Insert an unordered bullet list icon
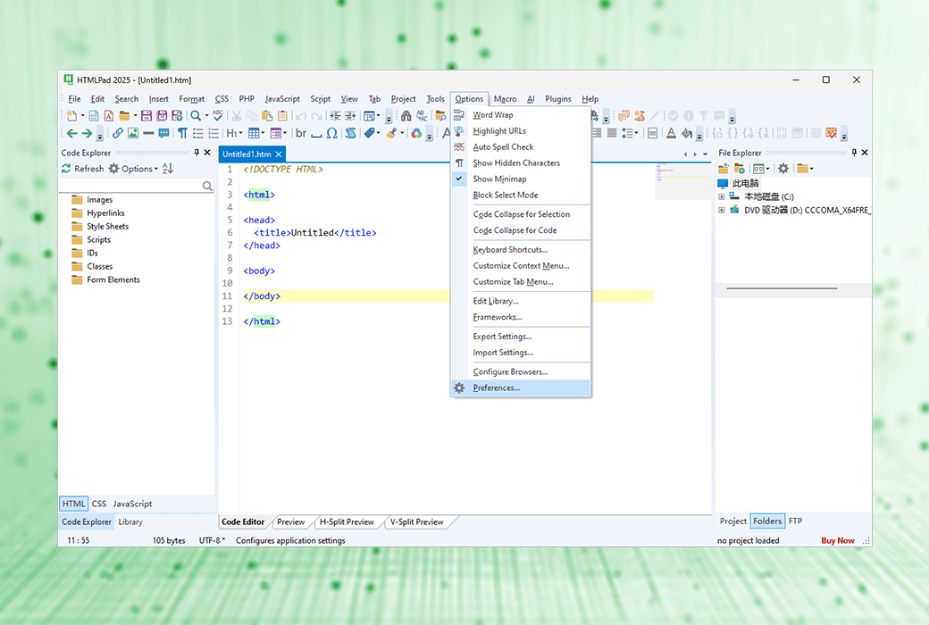Screen dimensions: 929x625 click(x=198, y=133)
